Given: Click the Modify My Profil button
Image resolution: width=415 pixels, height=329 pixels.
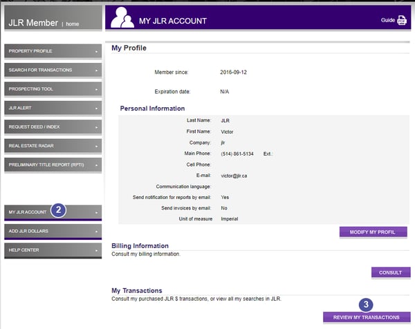Looking at the screenshot, I should (373, 232).
